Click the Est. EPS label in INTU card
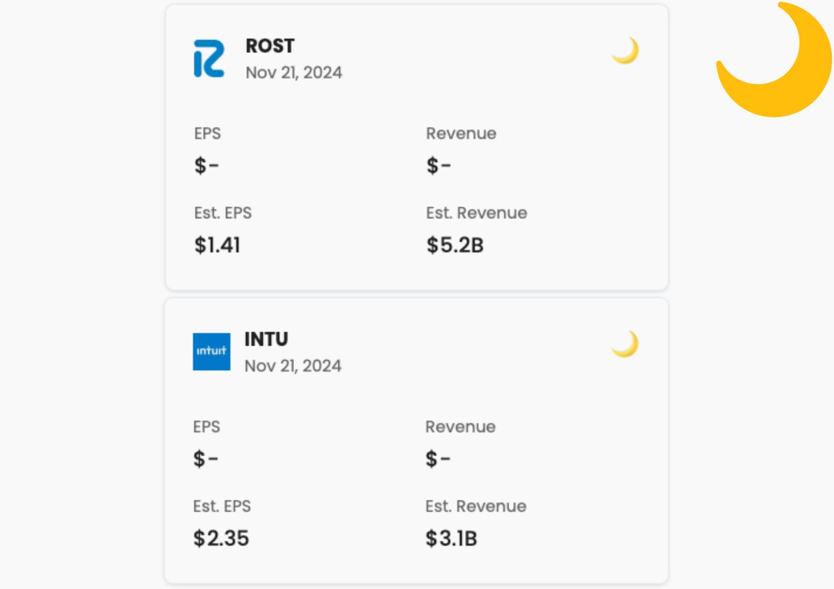 [222, 506]
